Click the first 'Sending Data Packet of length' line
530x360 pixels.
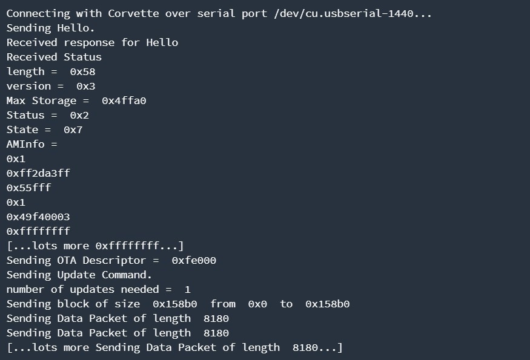118,319
